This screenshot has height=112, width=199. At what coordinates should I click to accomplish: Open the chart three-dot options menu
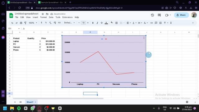point(144,38)
